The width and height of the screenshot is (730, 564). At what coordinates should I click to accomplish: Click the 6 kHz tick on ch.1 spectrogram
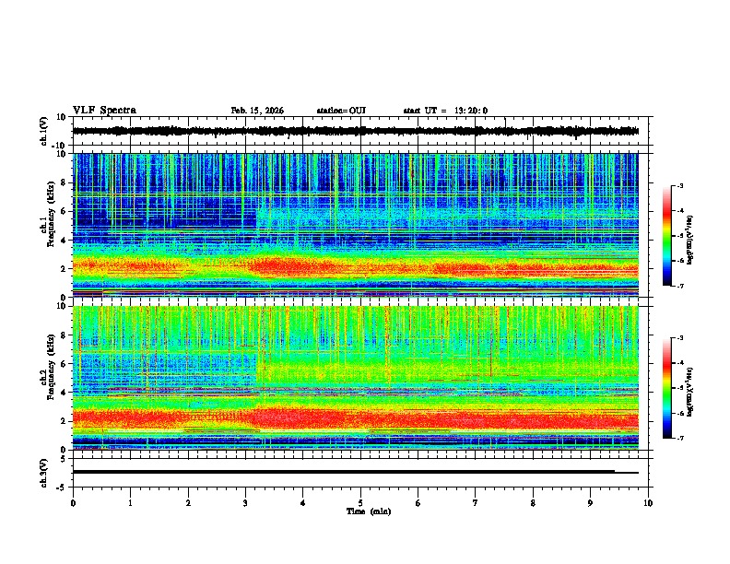coord(65,212)
